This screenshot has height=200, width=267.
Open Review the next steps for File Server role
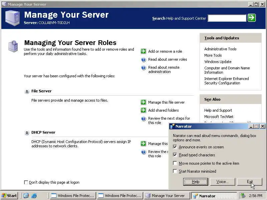tap(169, 120)
